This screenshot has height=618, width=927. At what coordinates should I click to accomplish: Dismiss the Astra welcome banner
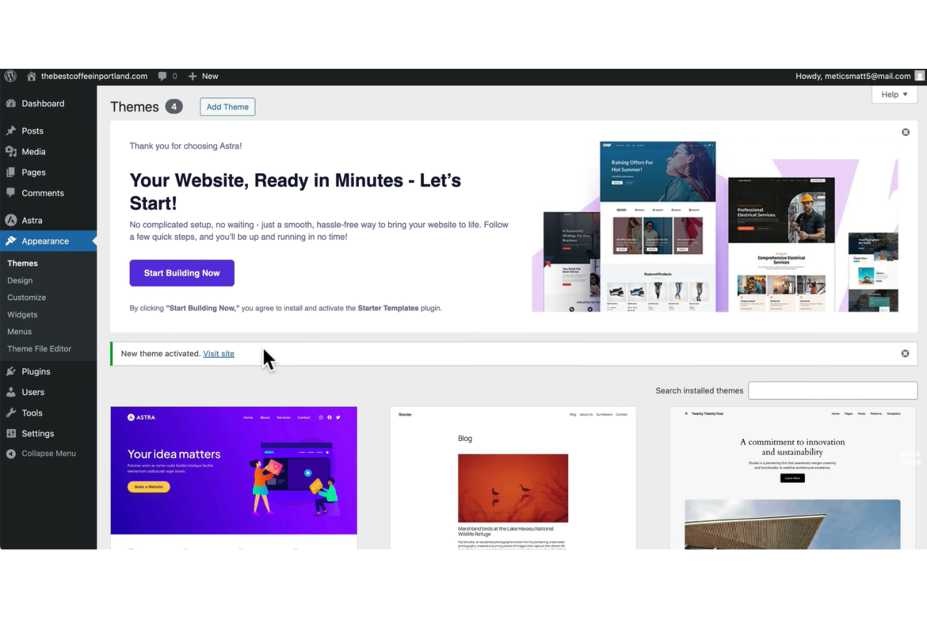click(x=905, y=132)
